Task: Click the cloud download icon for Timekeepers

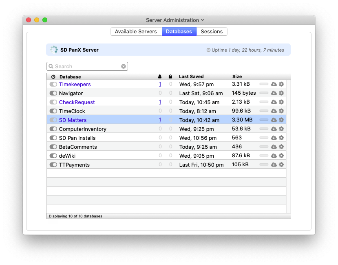Action: 274,84
